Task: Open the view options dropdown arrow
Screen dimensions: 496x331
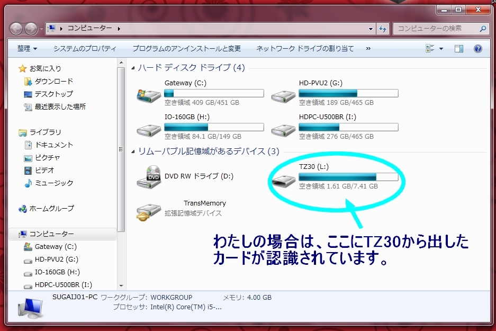Action: click(x=441, y=48)
